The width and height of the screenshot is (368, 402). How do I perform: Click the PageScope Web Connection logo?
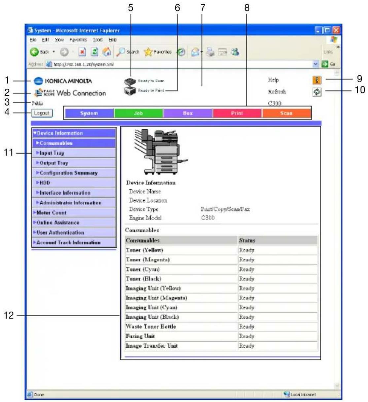point(70,93)
